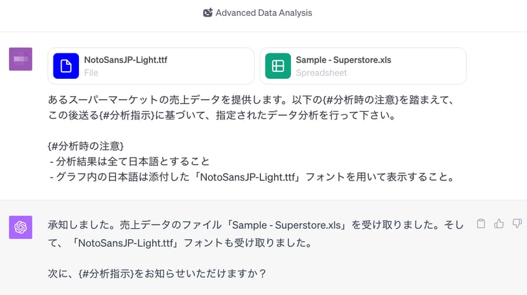Click the "Spreadsheet" type label under Superstore

point(321,73)
